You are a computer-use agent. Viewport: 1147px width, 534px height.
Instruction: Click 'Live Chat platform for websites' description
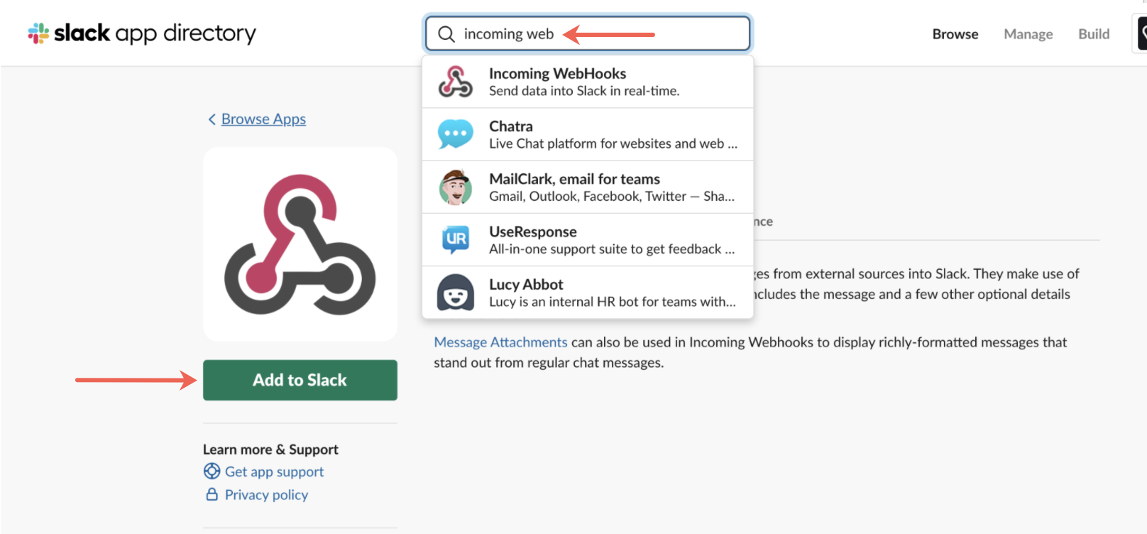pos(613,143)
